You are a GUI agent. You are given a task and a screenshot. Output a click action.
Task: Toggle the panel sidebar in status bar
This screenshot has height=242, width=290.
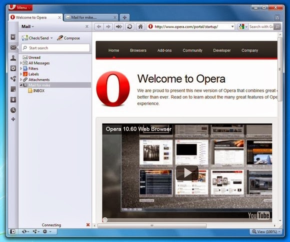tap(12, 231)
